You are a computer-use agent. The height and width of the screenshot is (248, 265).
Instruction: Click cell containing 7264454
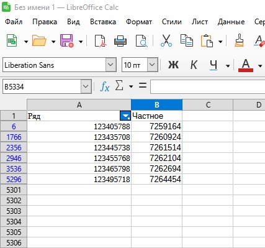point(157,179)
